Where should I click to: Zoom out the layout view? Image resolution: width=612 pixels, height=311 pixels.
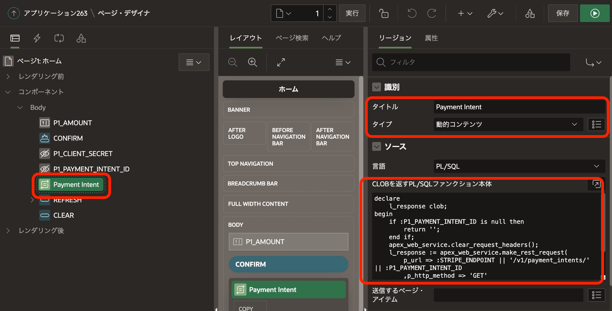coord(232,62)
